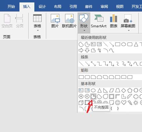142x132 pixels.
Task: Select the cross shape
Action: click(x=136, y=96)
